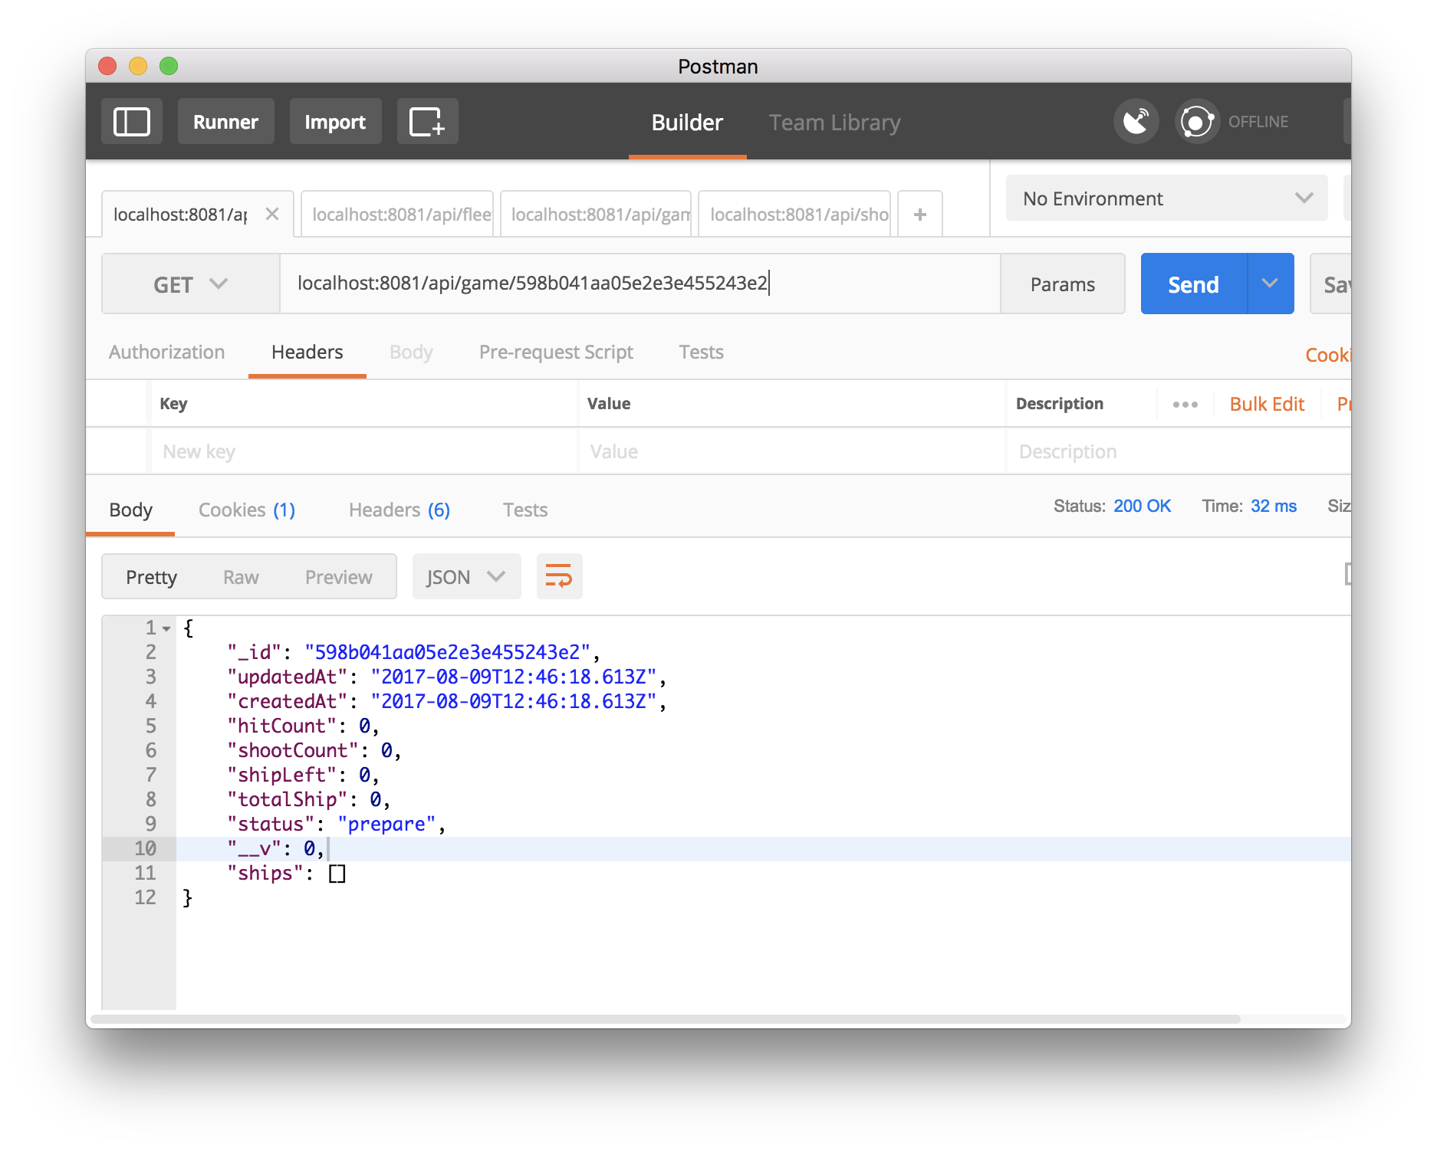Click the sync status icon
This screenshot has width=1437, height=1151.
(x=1196, y=122)
